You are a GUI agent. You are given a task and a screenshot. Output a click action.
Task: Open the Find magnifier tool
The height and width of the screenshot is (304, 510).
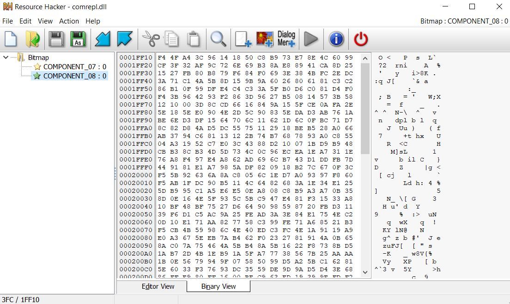click(218, 39)
